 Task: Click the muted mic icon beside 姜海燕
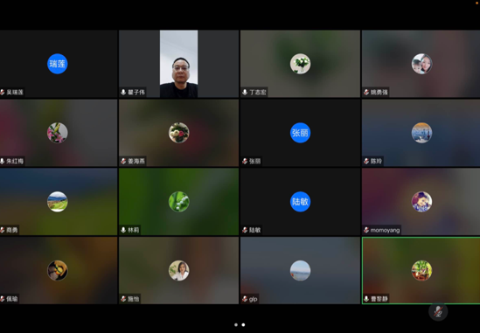[x=123, y=161]
